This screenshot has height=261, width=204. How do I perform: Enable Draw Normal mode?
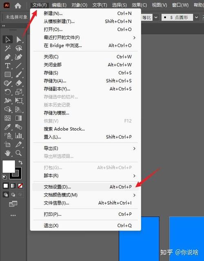click(x=6, y=194)
